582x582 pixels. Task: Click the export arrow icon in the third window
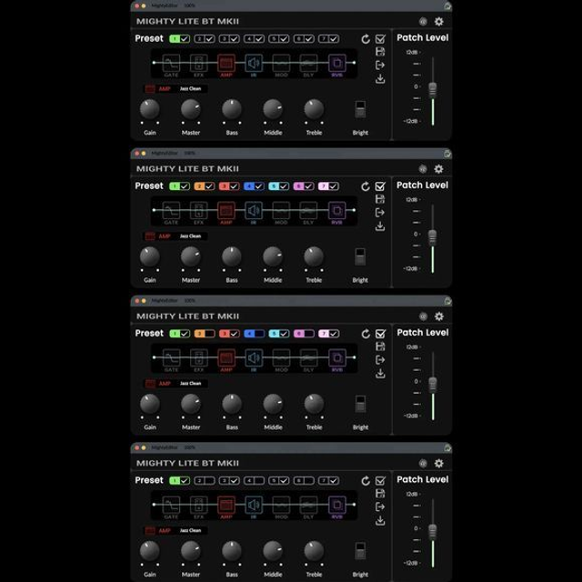pyautogui.click(x=380, y=360)
